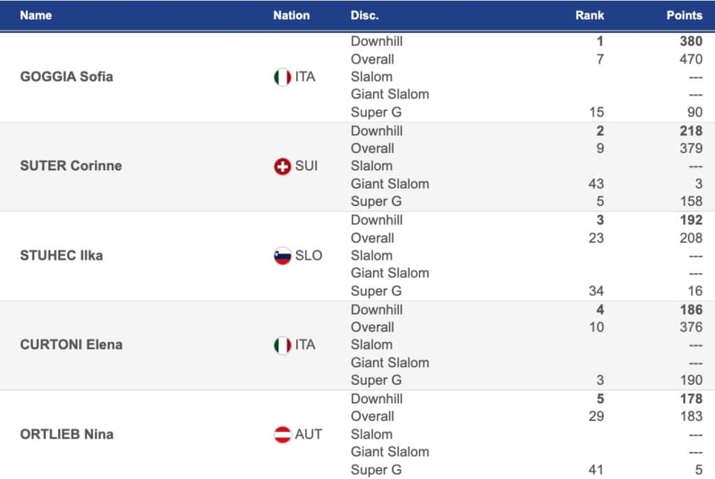The image size is (715, 479).
Task: Click the Slovenia flag icon beside STUHEC Ilka
Action: [x=282, y=256]
